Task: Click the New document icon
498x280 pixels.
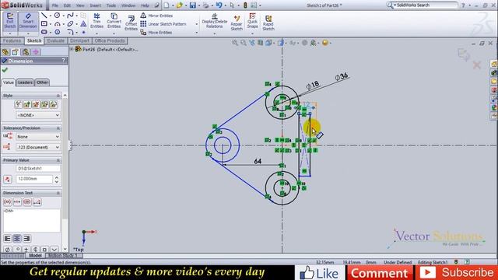Action: click(x=167, y=5)
